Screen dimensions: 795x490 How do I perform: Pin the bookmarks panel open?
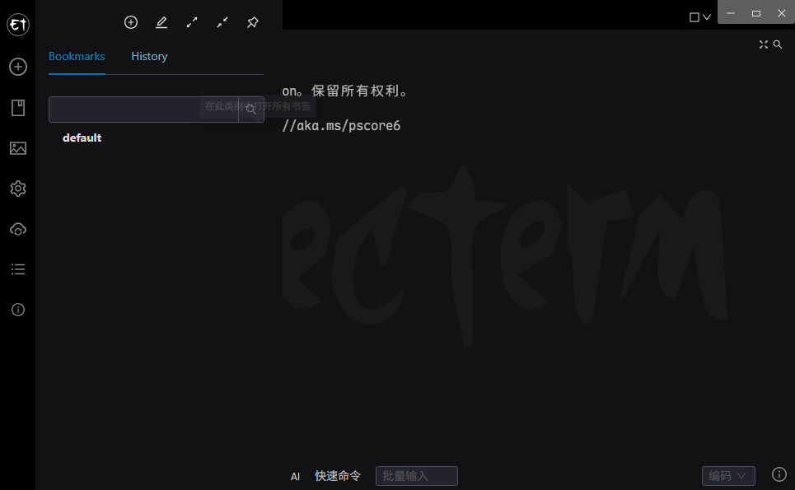(x=252, y=22)
